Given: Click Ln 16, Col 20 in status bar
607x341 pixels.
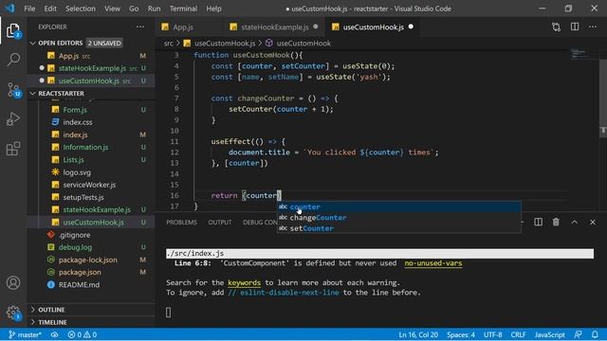Looking at the screenshot, I should coord(418,334).
